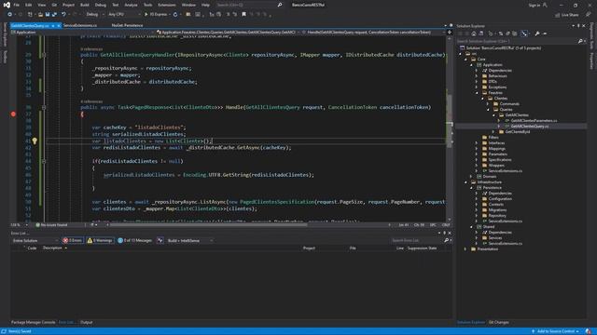Click the Collapse All icon in Solution Explorer

507,33
